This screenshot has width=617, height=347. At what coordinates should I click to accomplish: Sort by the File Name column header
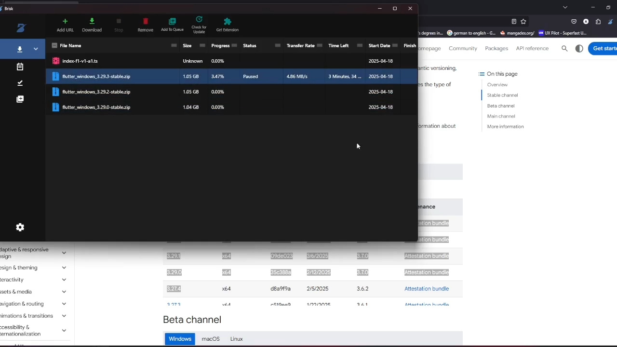coord(70,45)
